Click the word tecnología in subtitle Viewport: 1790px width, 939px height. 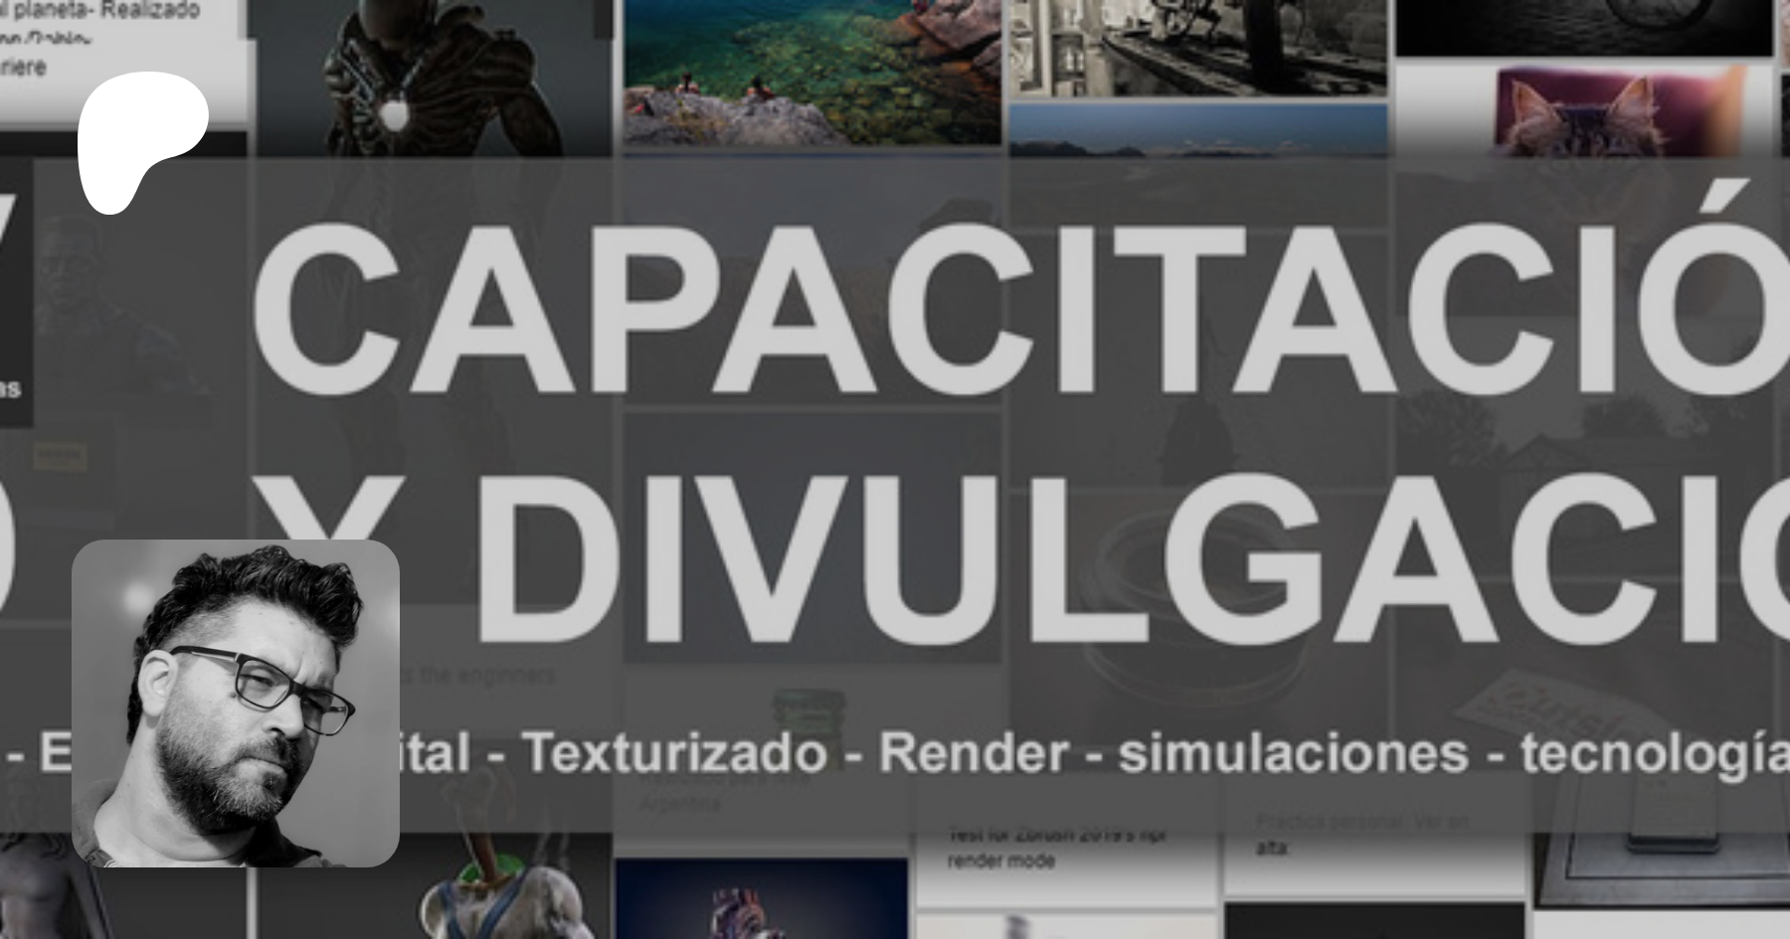[1653, 752]
